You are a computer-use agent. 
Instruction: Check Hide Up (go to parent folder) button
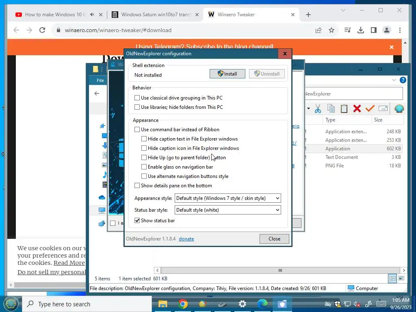[144, 158]
